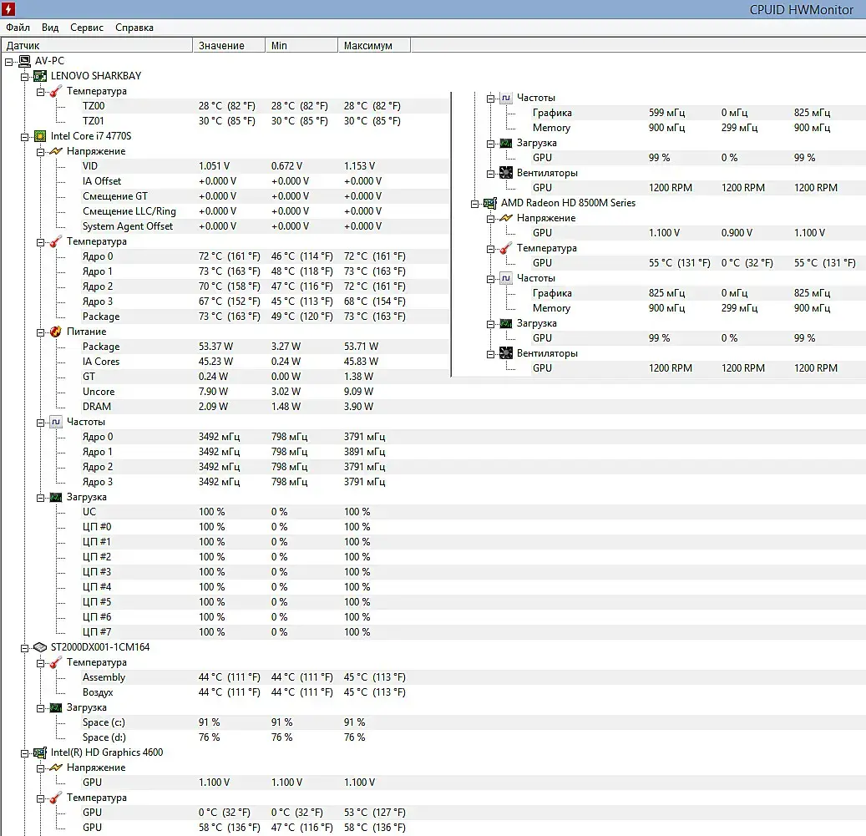
Task: Click thermometer icon under Intel Core i7
Action: tap(56, 241)
